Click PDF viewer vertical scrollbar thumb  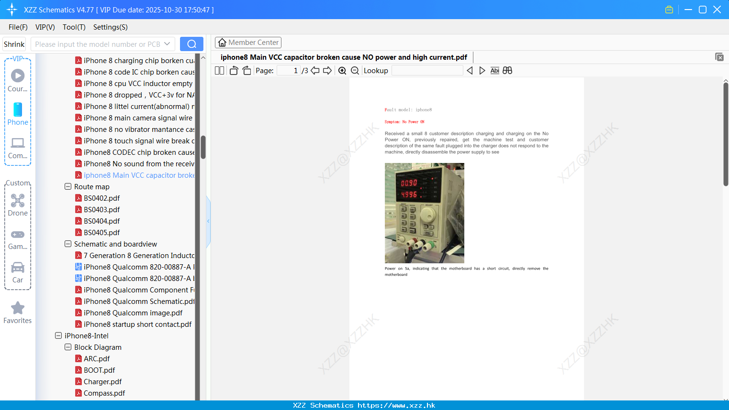[x=726, y=134]
